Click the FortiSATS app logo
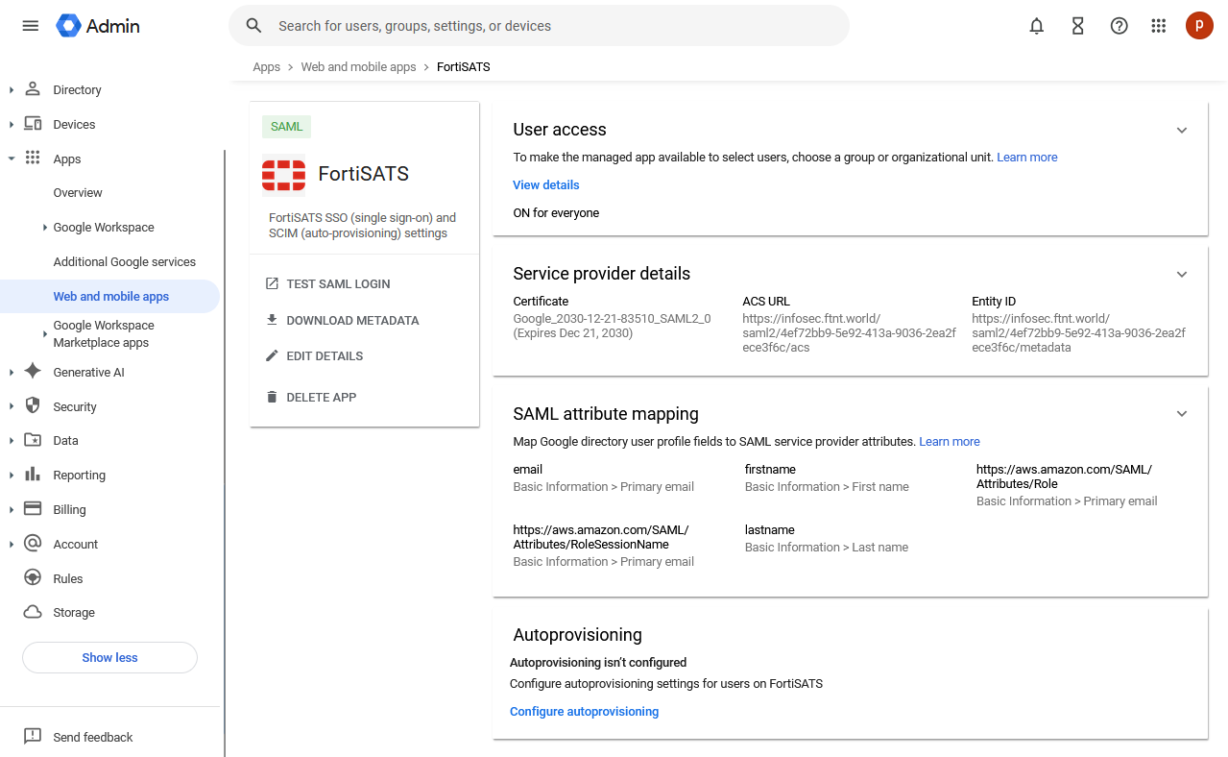The image size is (1228, 757). [283, 174]
